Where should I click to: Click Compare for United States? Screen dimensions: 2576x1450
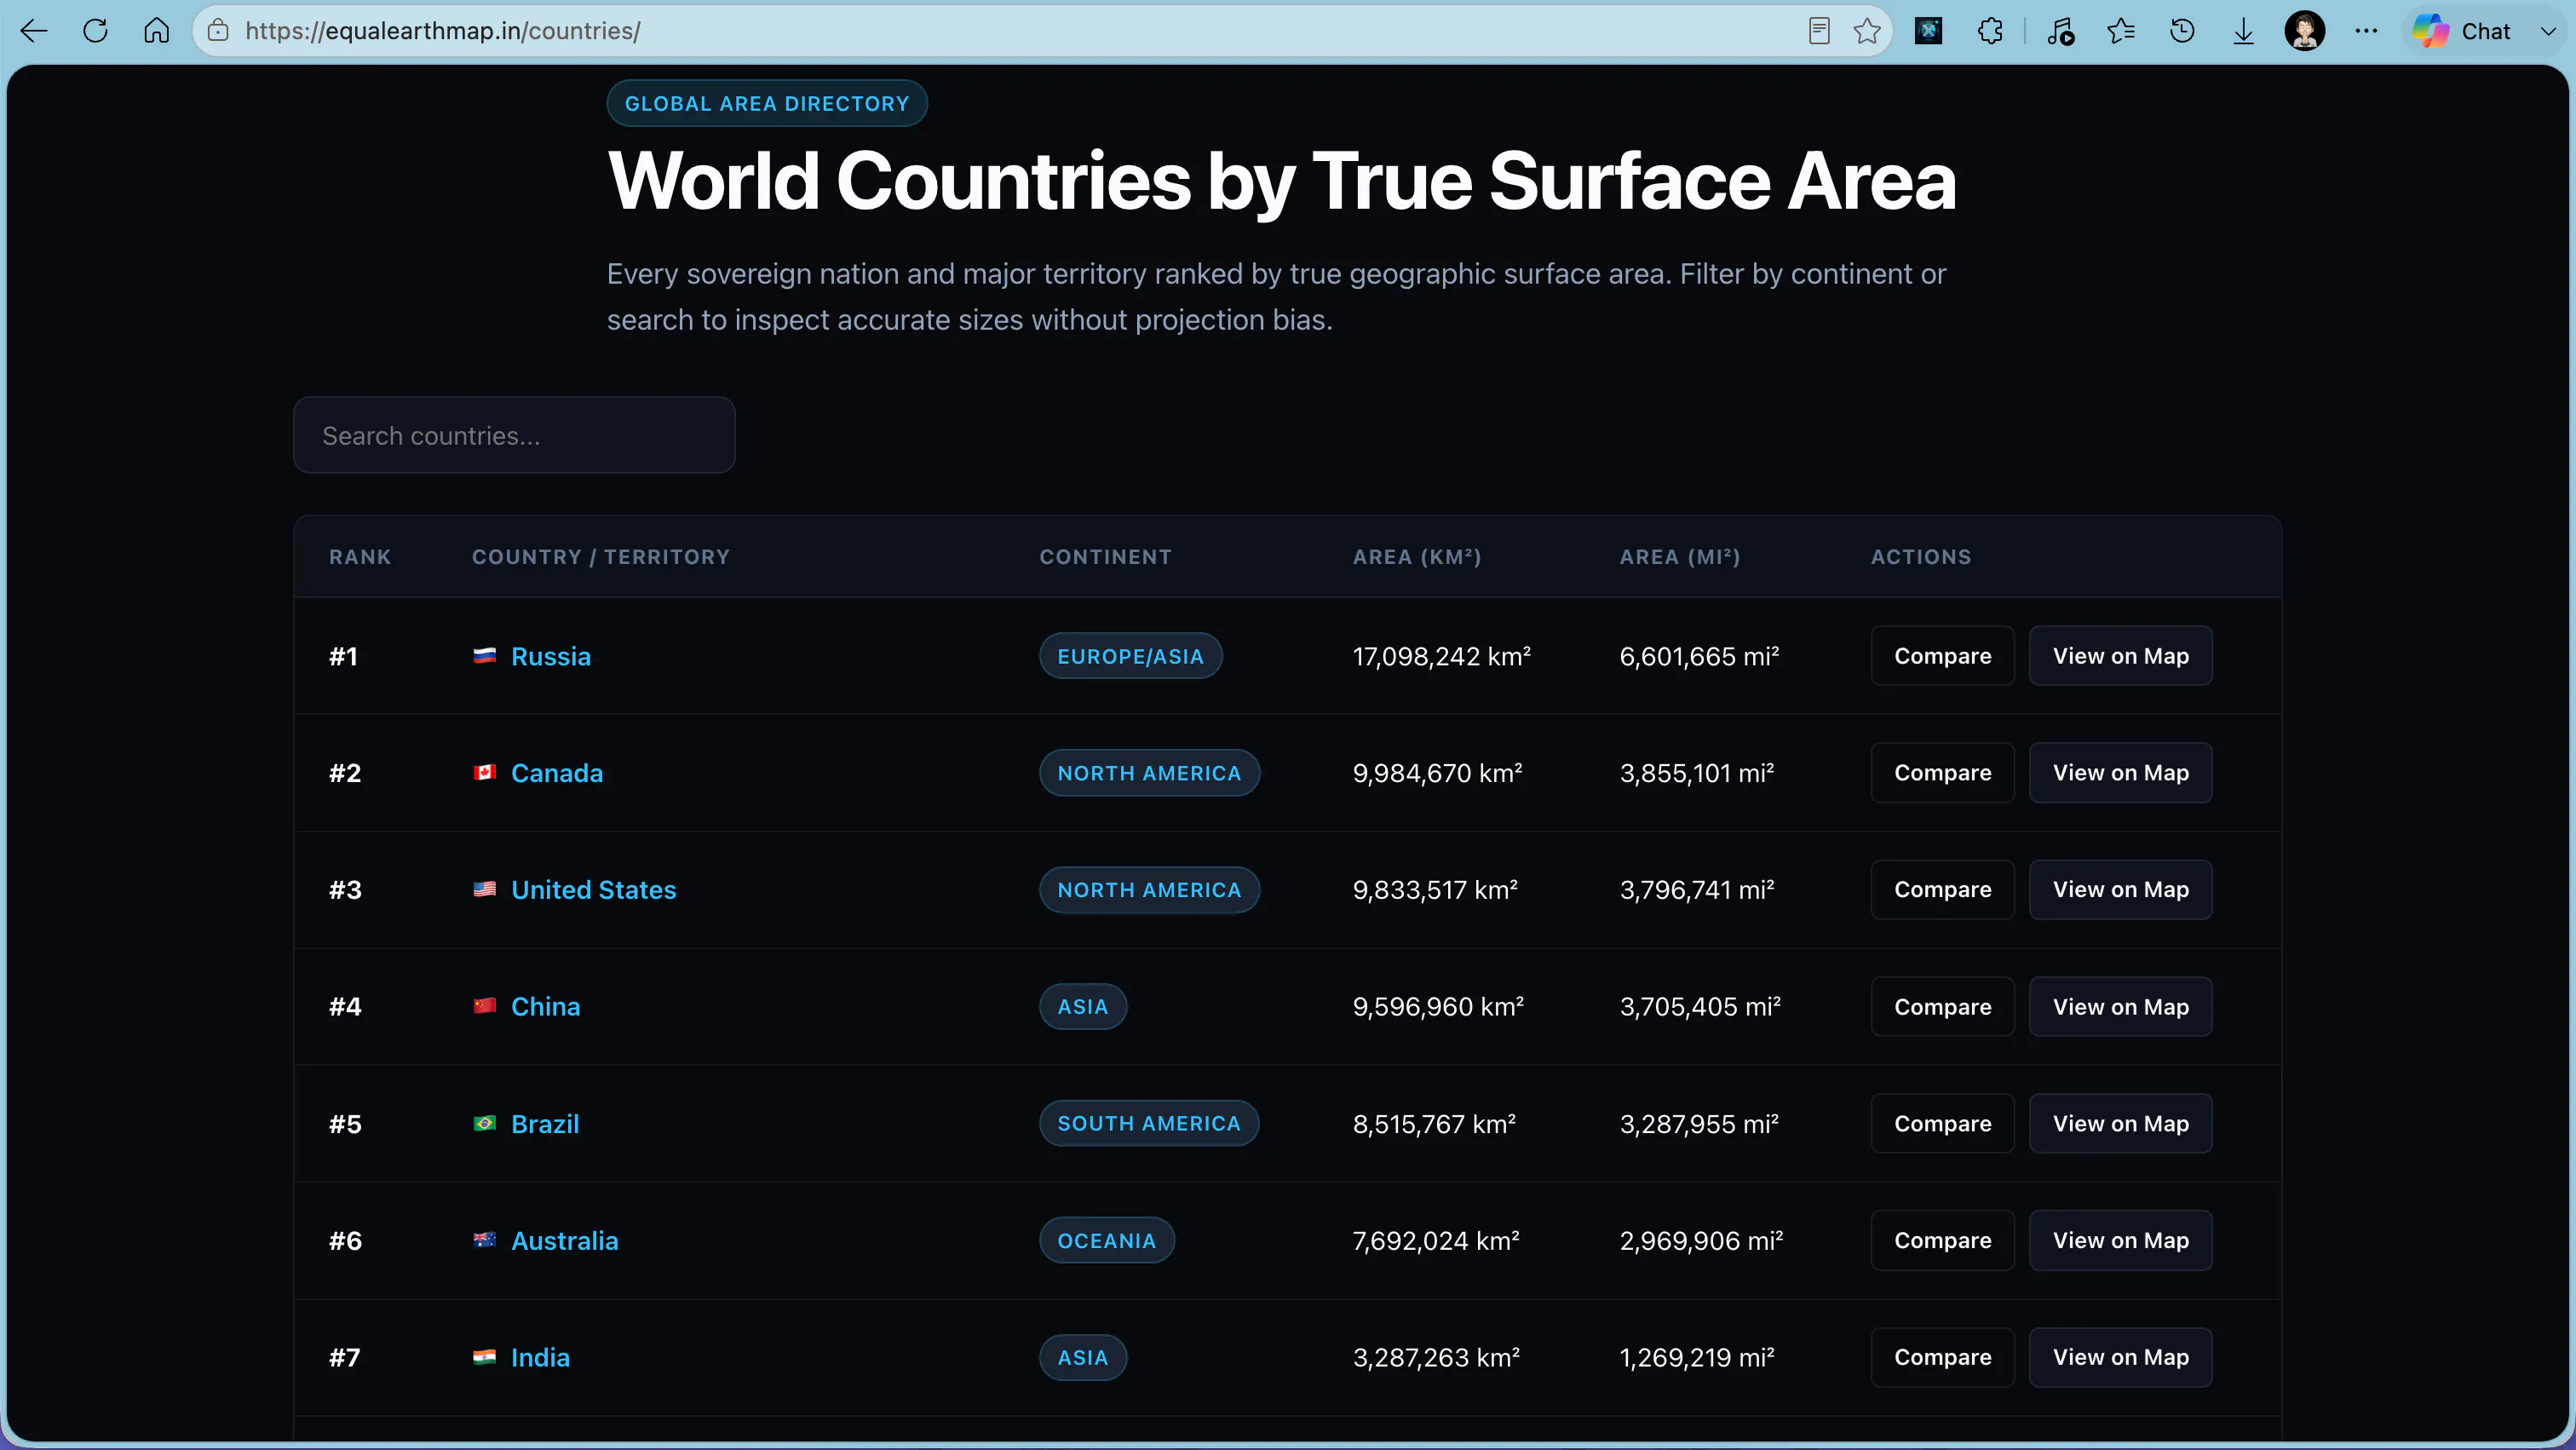coord(1942,890)
